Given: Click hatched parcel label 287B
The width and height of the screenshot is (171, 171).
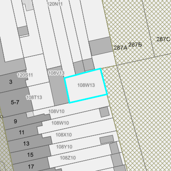Looking at the screenshot, I should coord(135,45).
